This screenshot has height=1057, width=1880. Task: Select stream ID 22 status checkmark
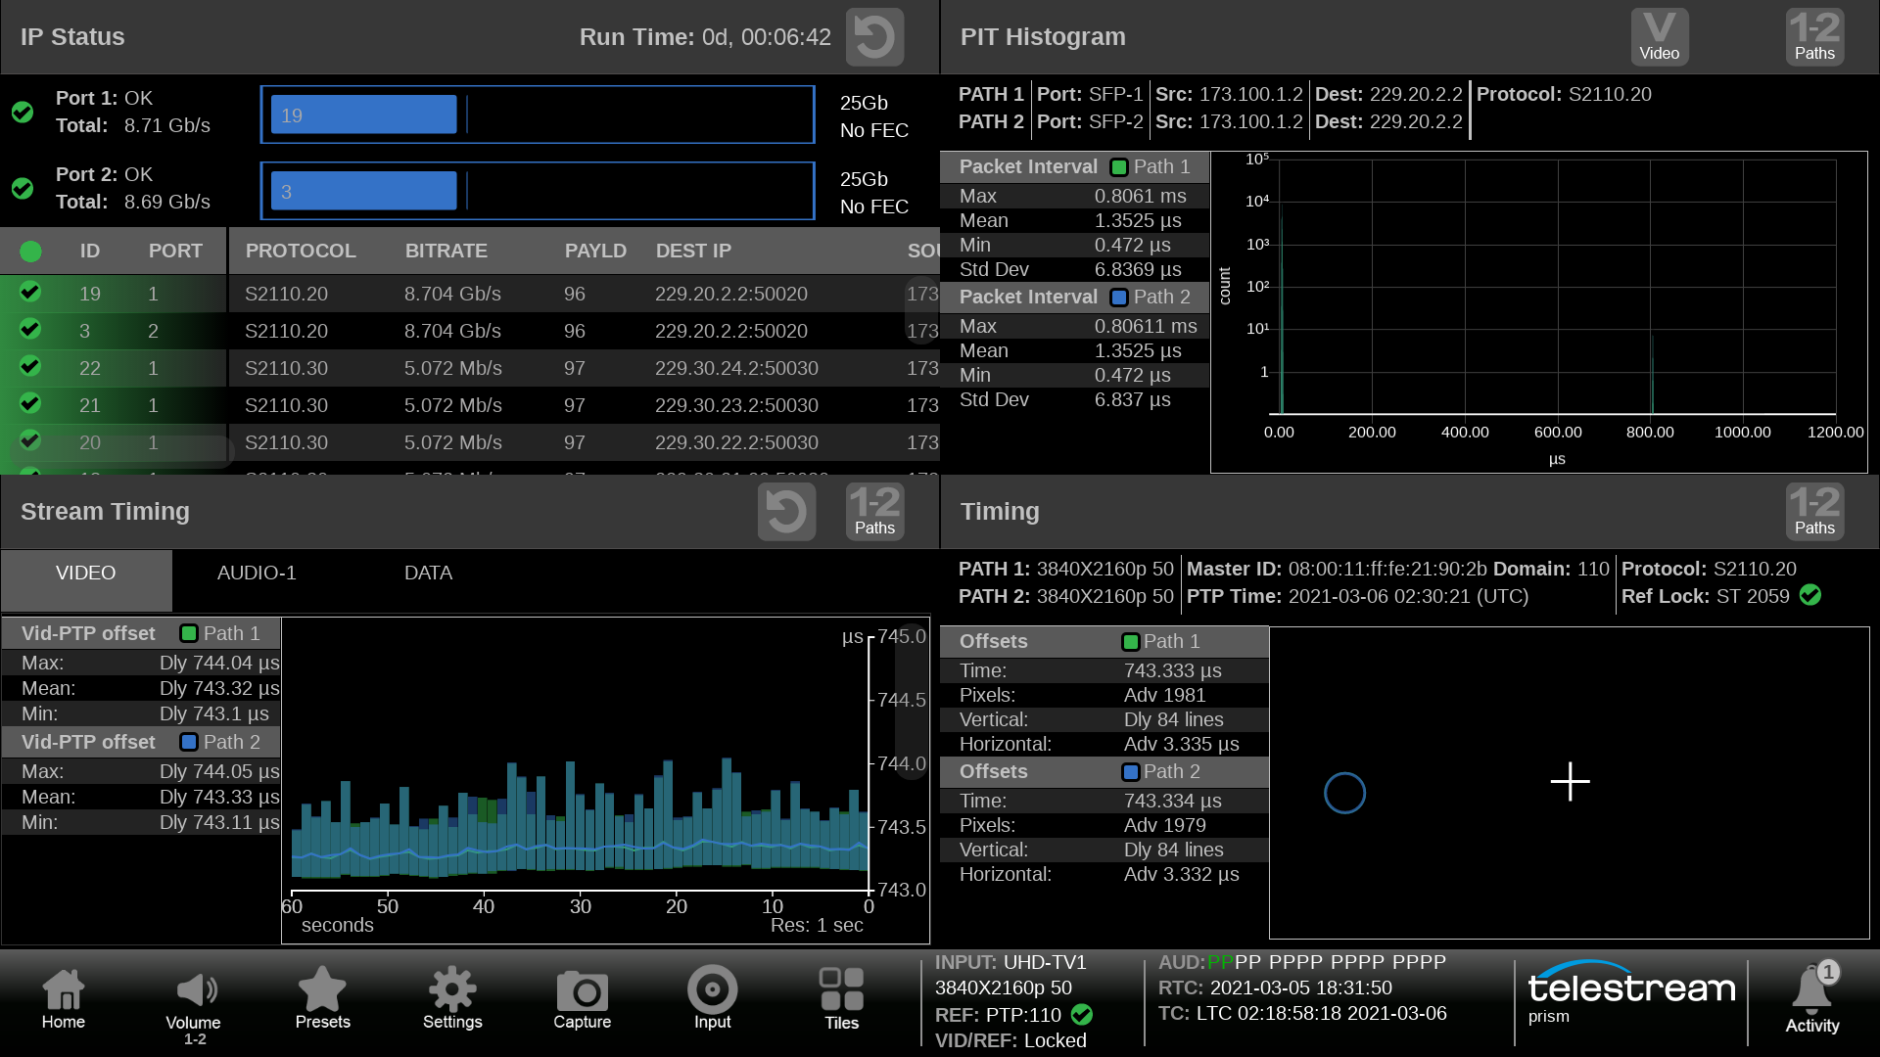(x=30, y=366)
